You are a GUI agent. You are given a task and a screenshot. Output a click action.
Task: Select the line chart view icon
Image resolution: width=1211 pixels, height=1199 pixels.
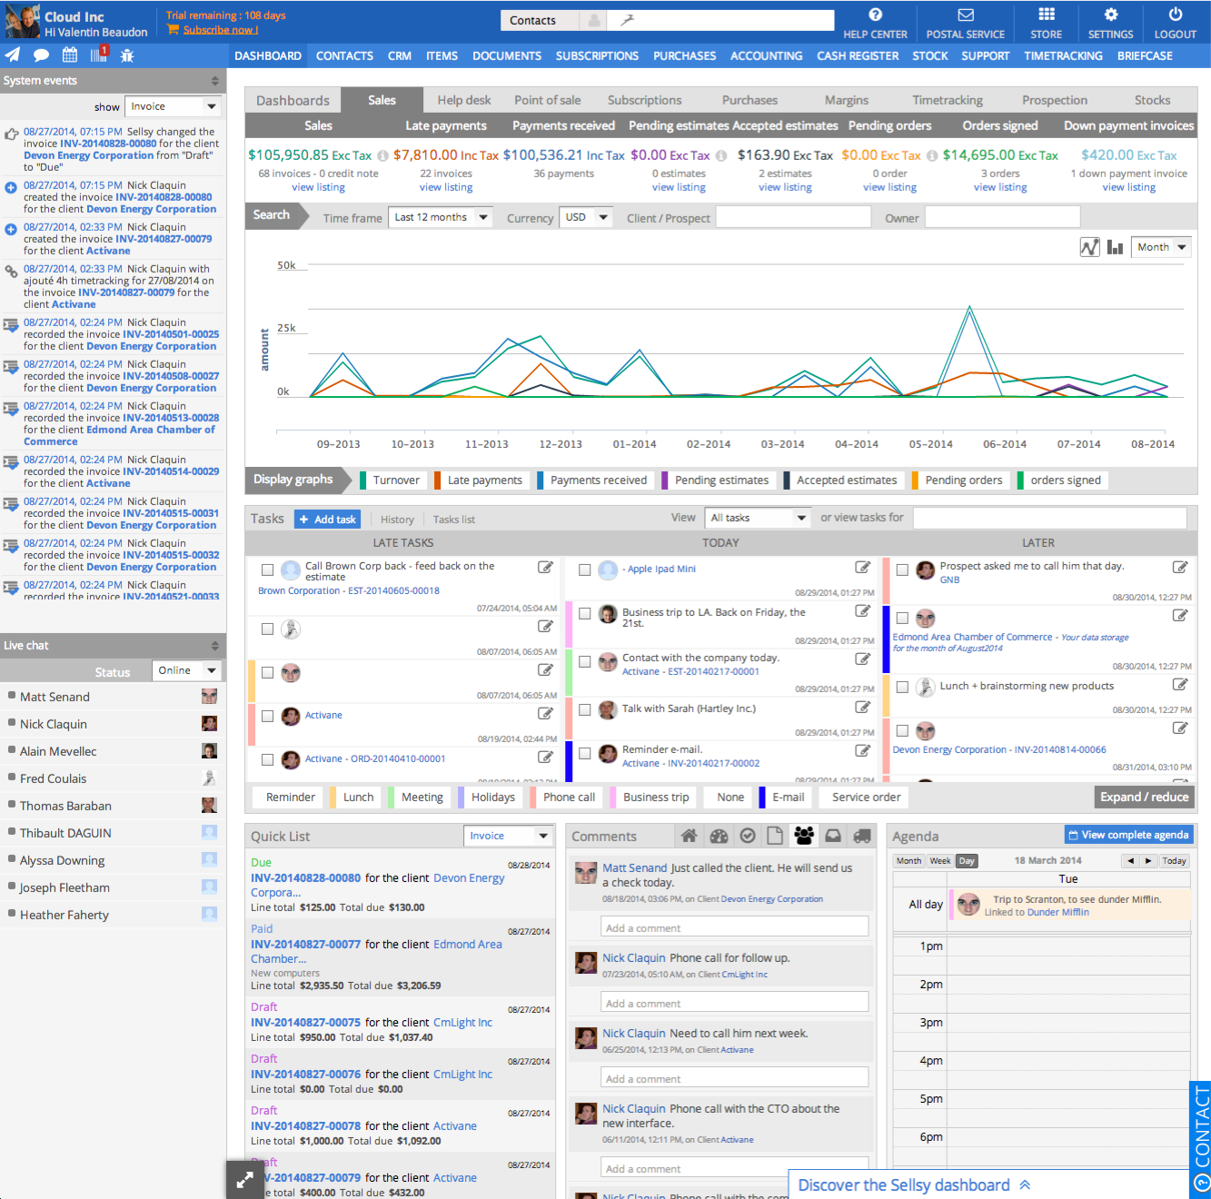(x=1089, y=247)
